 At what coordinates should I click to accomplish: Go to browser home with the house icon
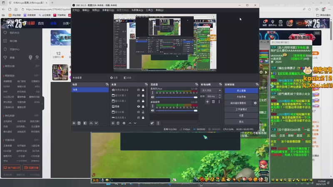pos(16,9)
